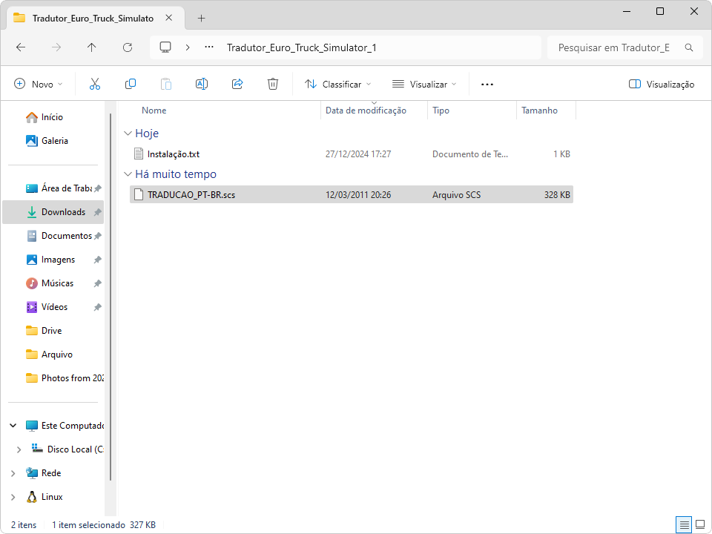Image resolution: width=712 pixels, height=534 pixels.
Task: Refresh the current folder view
Action: point(128,47)
